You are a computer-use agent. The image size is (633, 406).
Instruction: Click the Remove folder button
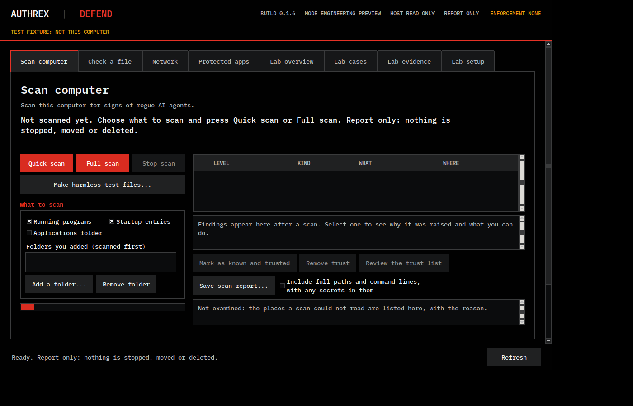[126, 284]
